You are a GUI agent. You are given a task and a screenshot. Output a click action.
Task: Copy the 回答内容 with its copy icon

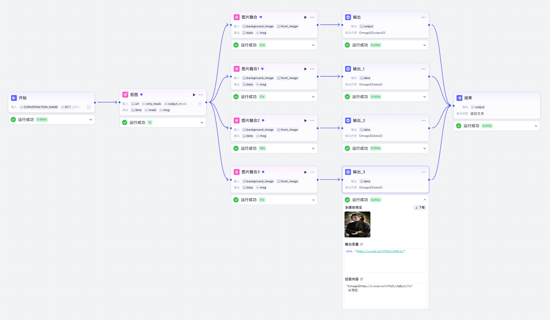pos(362,279)
